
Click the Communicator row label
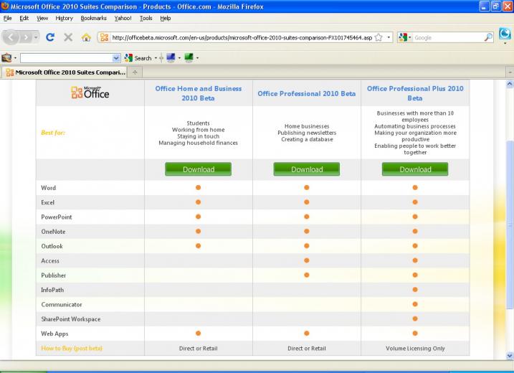pyautogui.click(x=62, y=304)
